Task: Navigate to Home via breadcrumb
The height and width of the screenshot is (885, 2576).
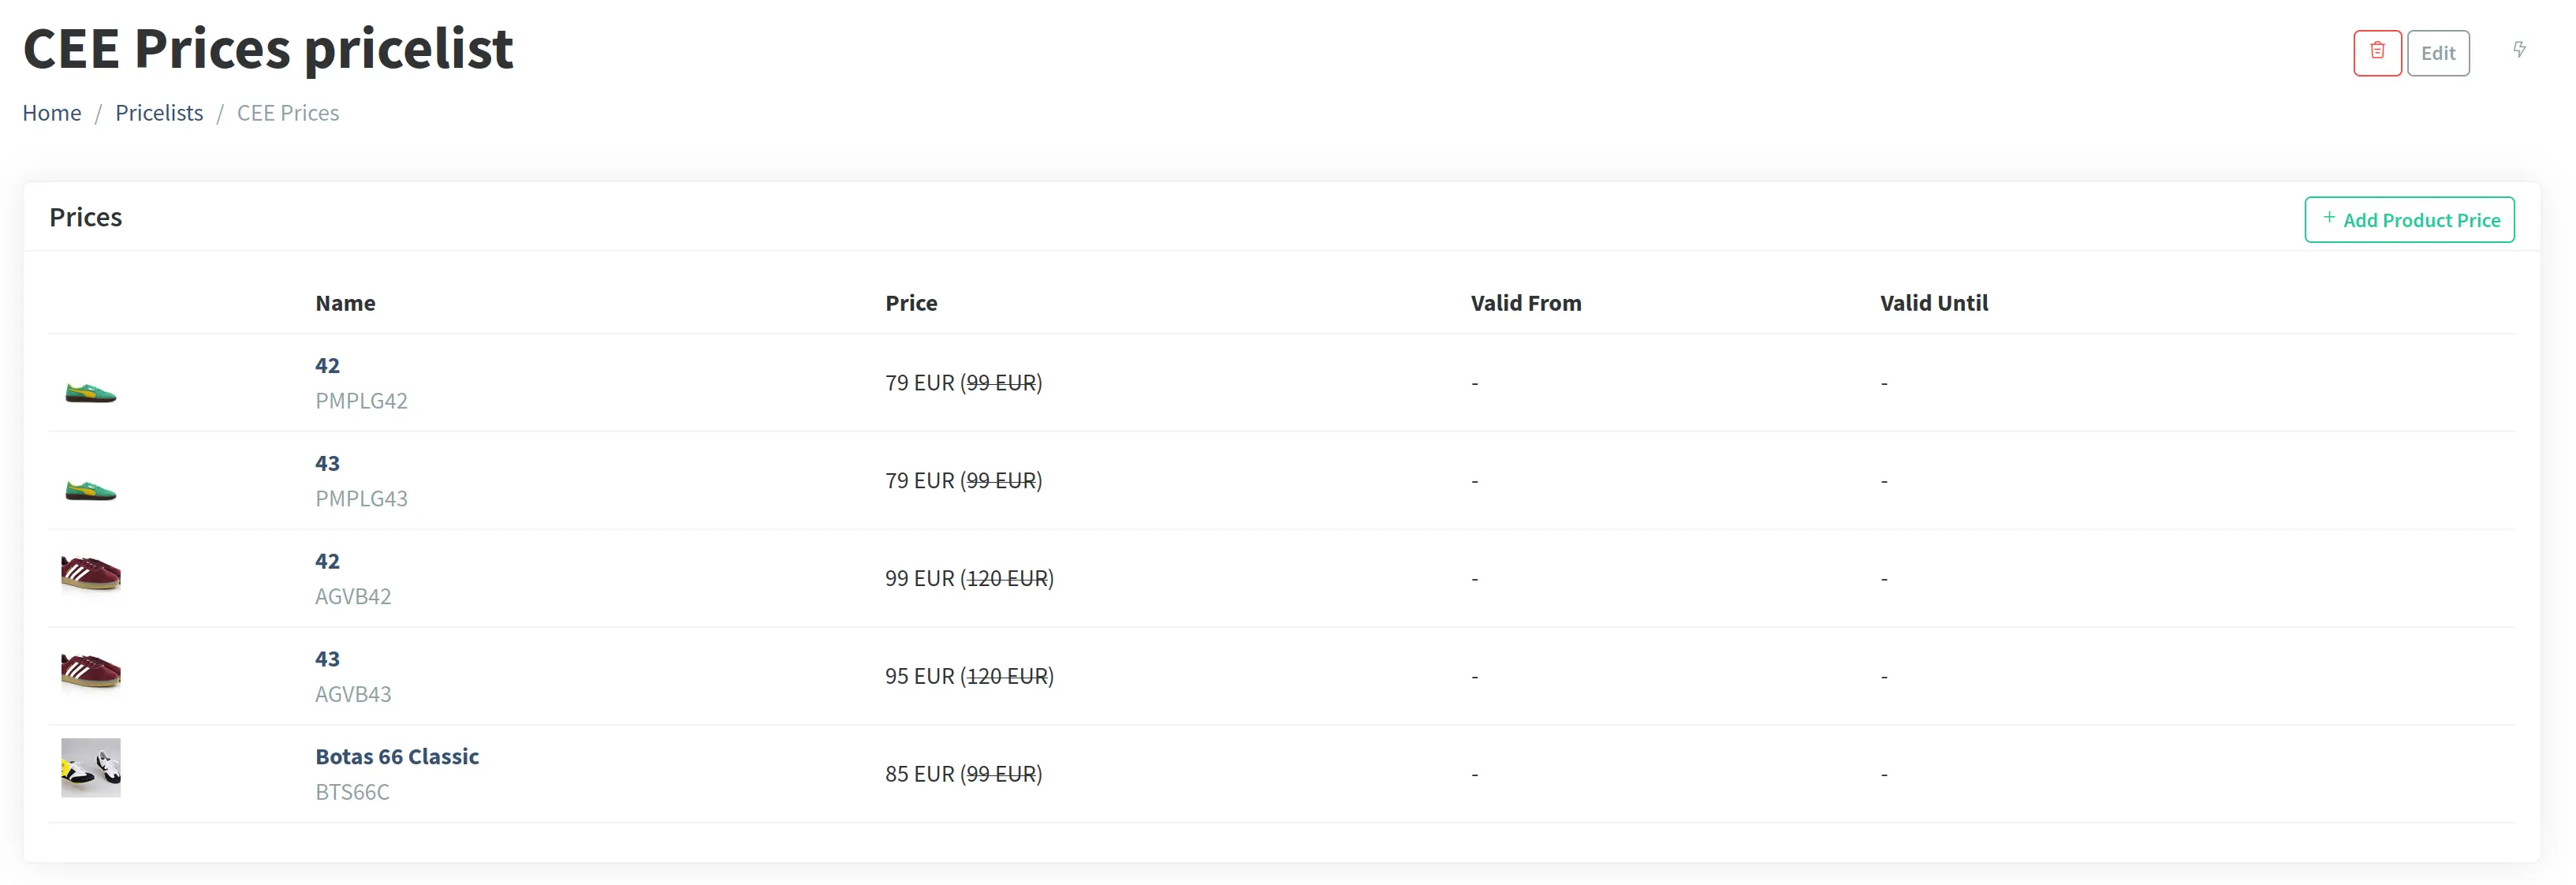Action: (x=51, y=112)
